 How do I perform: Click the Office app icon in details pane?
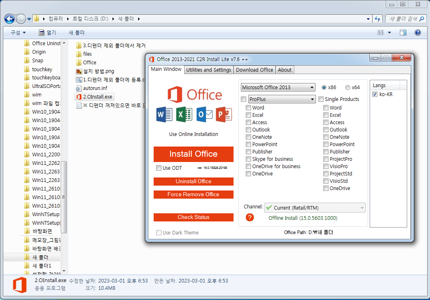pyautogui.click(x=20, y=285)
